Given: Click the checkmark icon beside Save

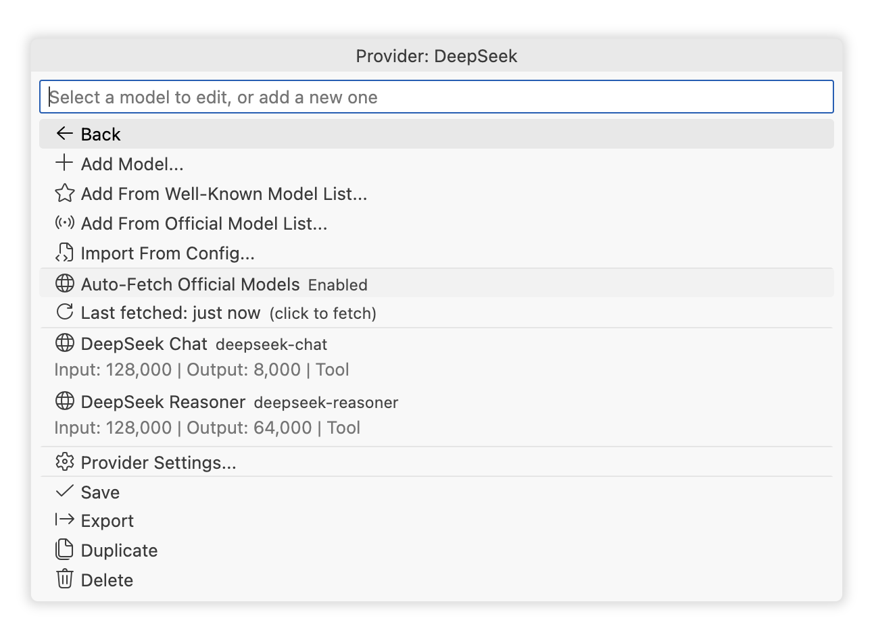Looking at the screenshot, I should coord(64,491).
